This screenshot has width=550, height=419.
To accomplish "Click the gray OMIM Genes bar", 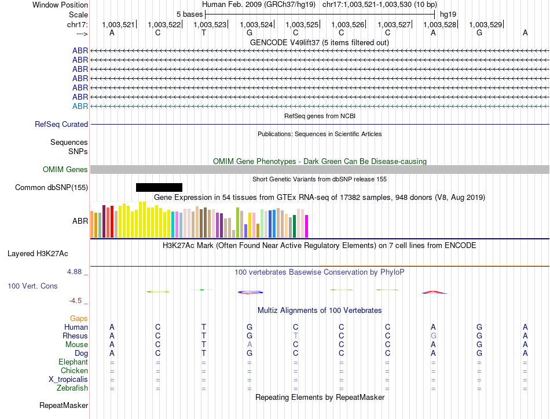I will [x=320, y=170].
